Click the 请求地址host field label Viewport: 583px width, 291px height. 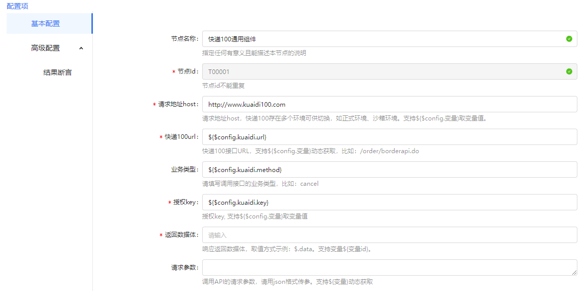(x=178, y=104)
